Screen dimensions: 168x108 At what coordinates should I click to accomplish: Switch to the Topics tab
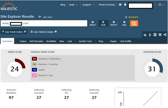click(23, 41)
